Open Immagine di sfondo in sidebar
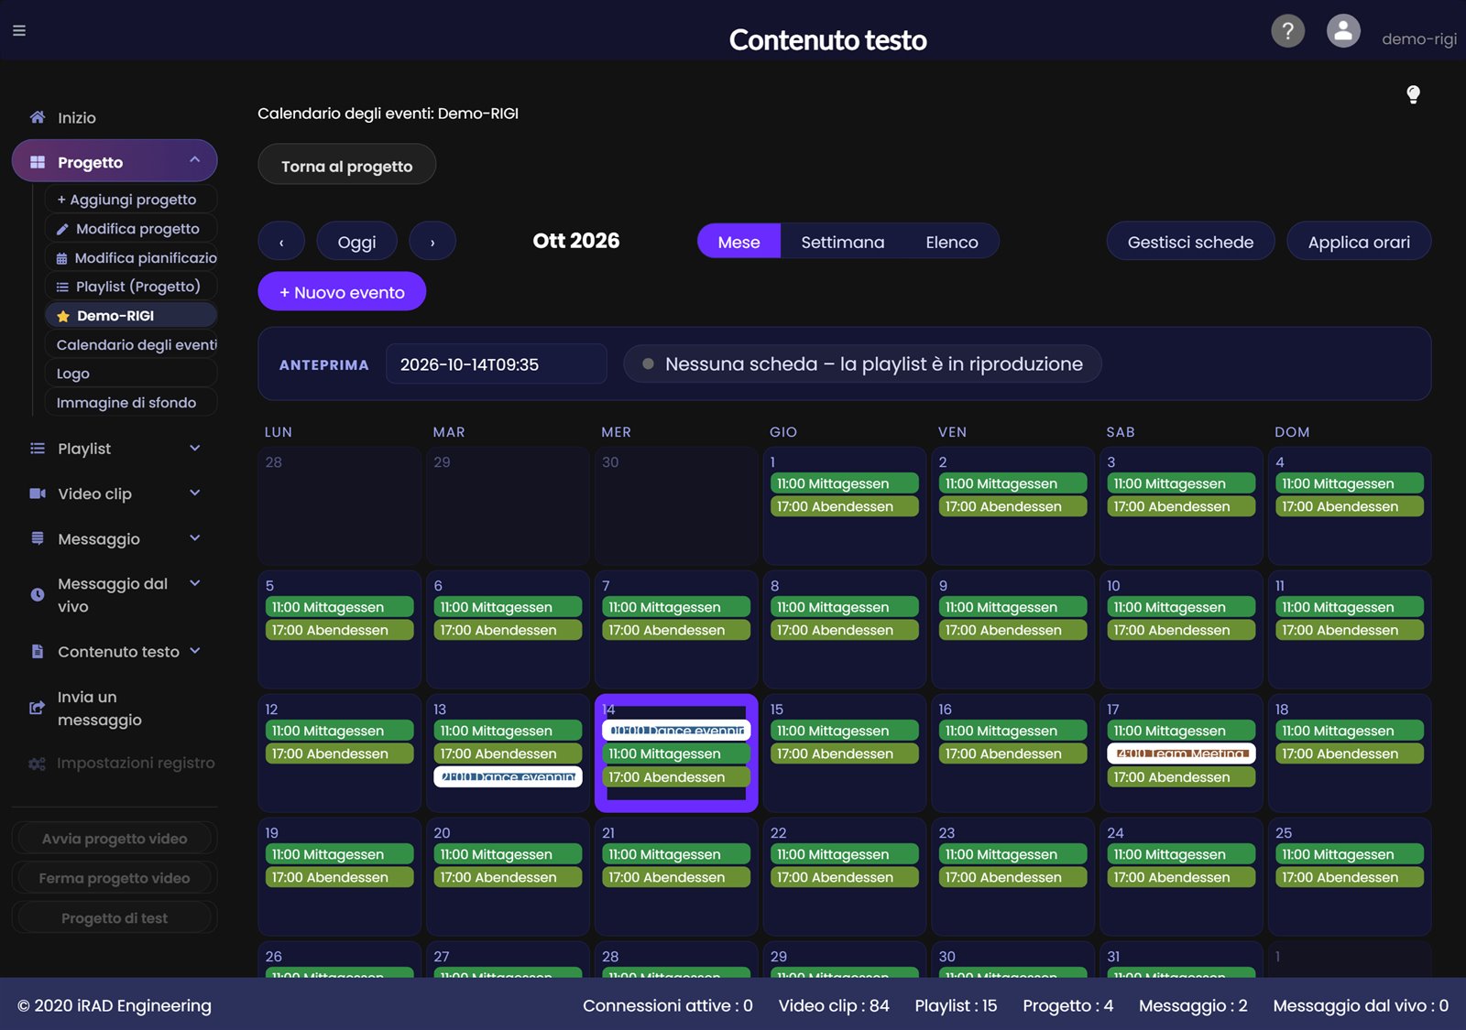This screenshot has height=1030, width=1466. coord(131,403)
